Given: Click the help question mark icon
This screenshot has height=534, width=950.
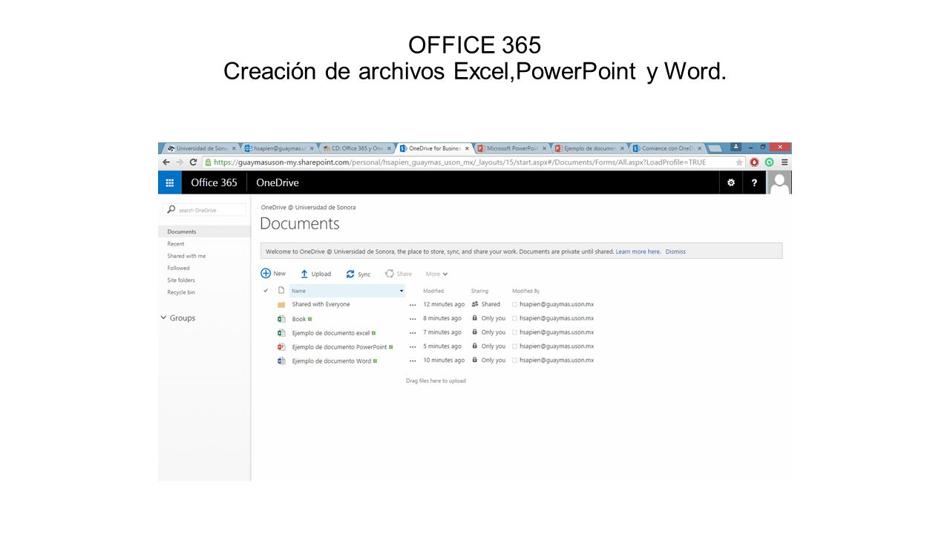Looking at the screenshot, I should coord(754,182).
